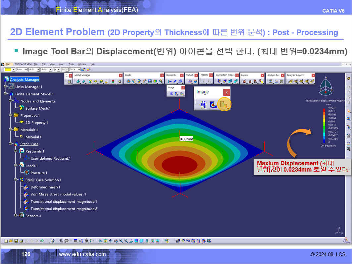
Task: Click the red 0.0234 color legend swatch
Action: coord(325,108)
